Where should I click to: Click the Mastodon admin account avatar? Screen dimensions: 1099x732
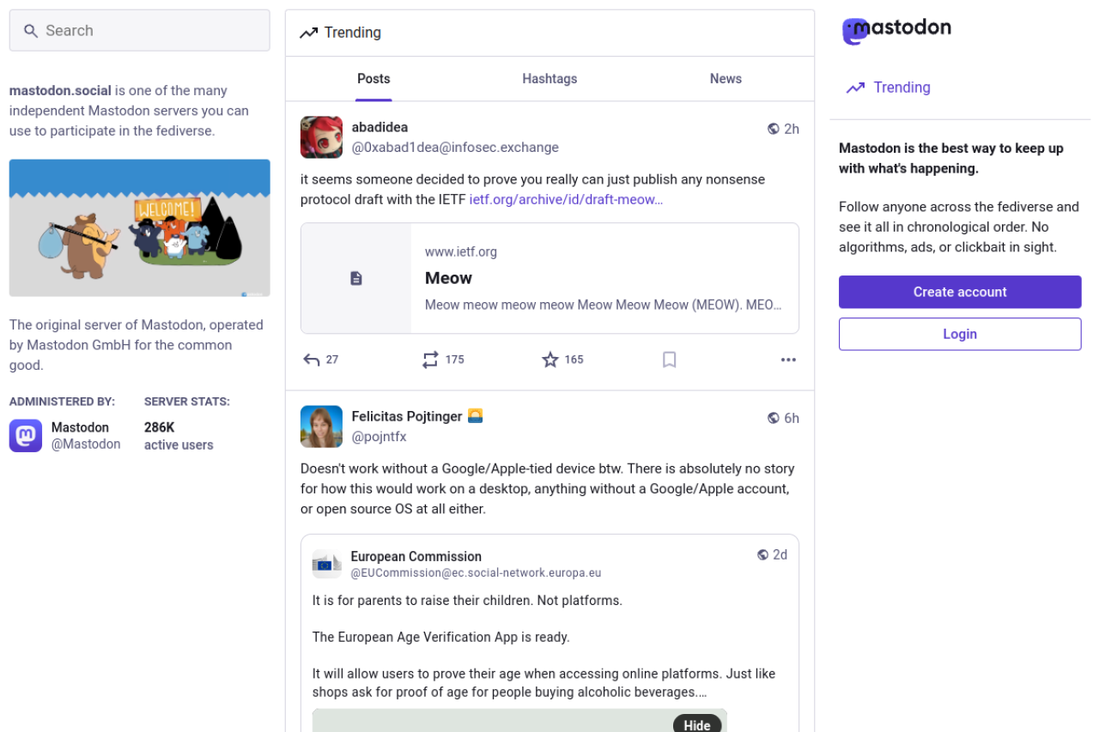point(26,436)
